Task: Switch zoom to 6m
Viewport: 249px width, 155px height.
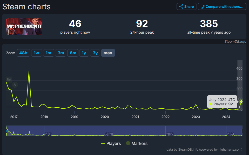Action: tap(73, 53)
